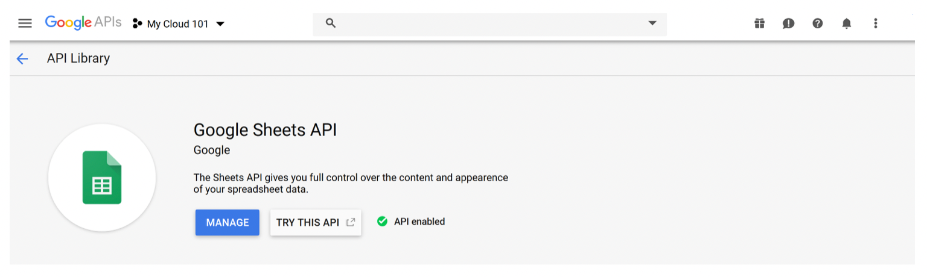
Task: Click the search magnifier icon
Action: coord(330,23)
